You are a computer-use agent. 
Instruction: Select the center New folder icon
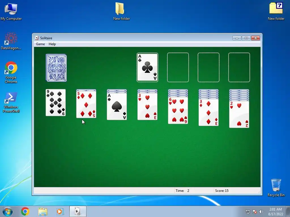tap(121, 11)
